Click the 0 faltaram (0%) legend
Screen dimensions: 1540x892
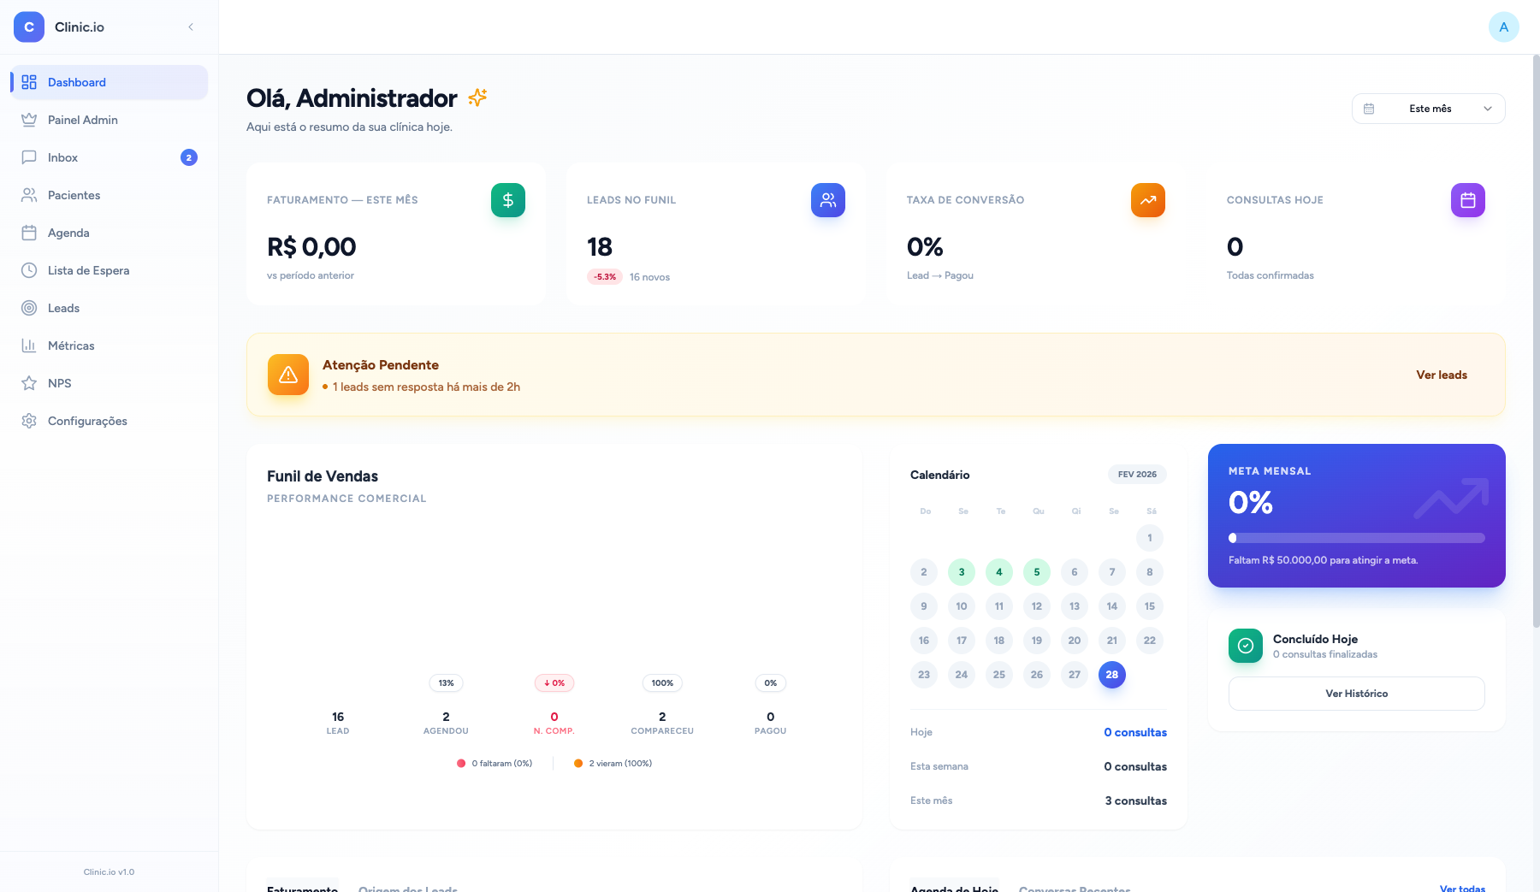coord(495,763)
